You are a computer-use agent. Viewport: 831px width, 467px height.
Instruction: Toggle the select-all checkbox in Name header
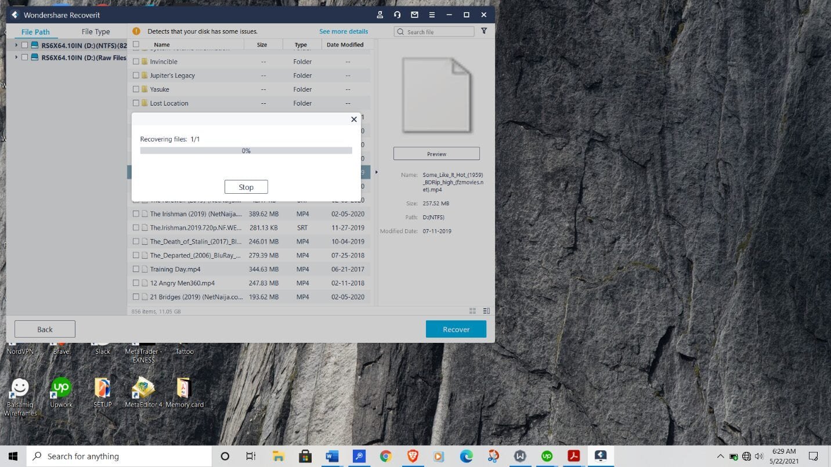(136, 45)
